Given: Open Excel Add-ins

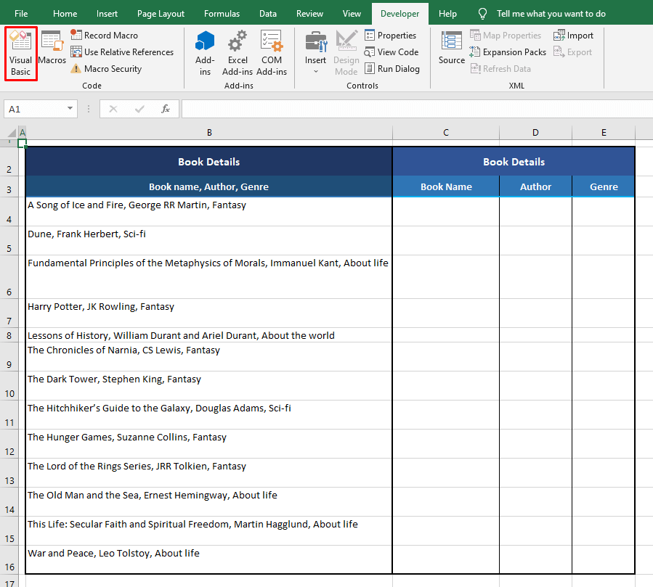Looking at the screenshot, I should tap(238, 53).
